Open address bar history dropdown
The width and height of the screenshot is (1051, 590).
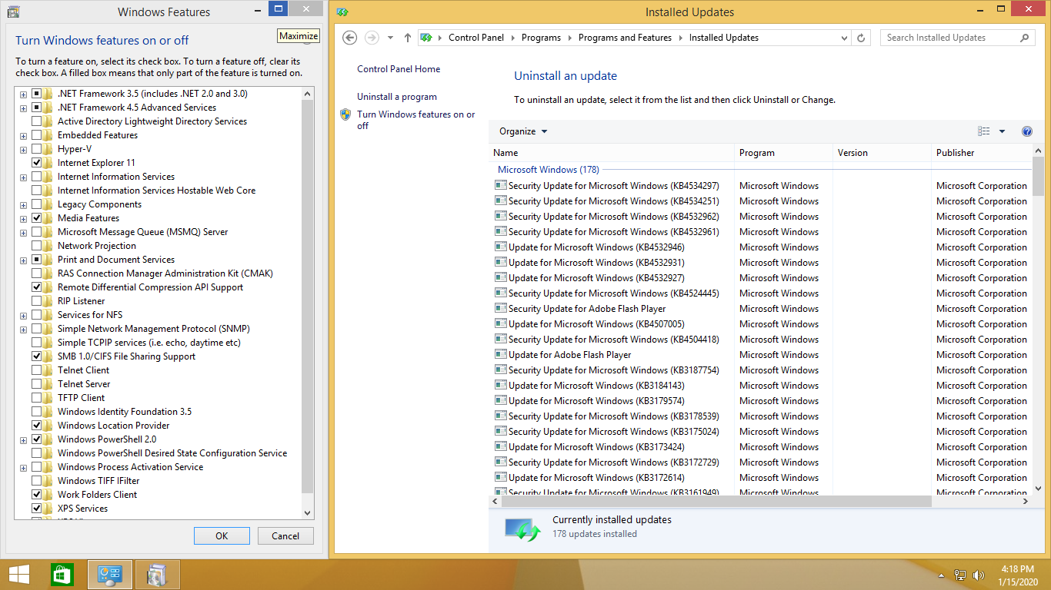pos(843,38)
